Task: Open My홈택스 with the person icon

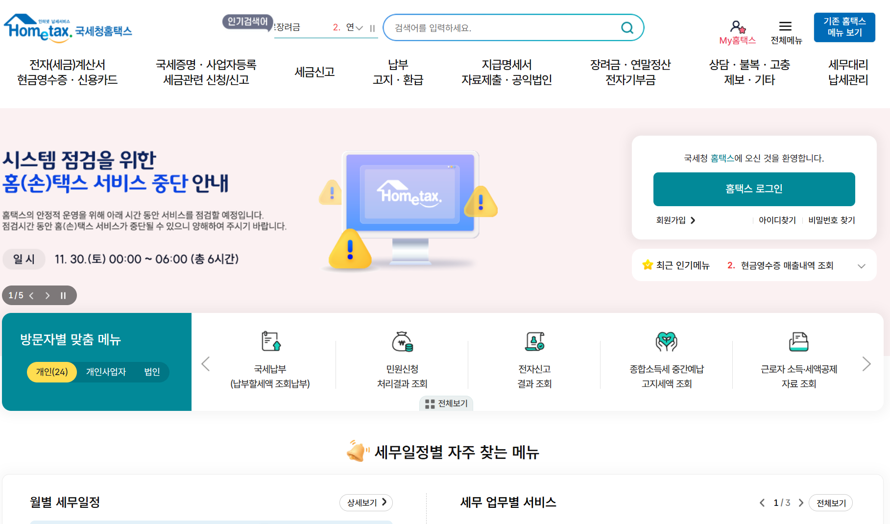Action: [x=737, y=25]
